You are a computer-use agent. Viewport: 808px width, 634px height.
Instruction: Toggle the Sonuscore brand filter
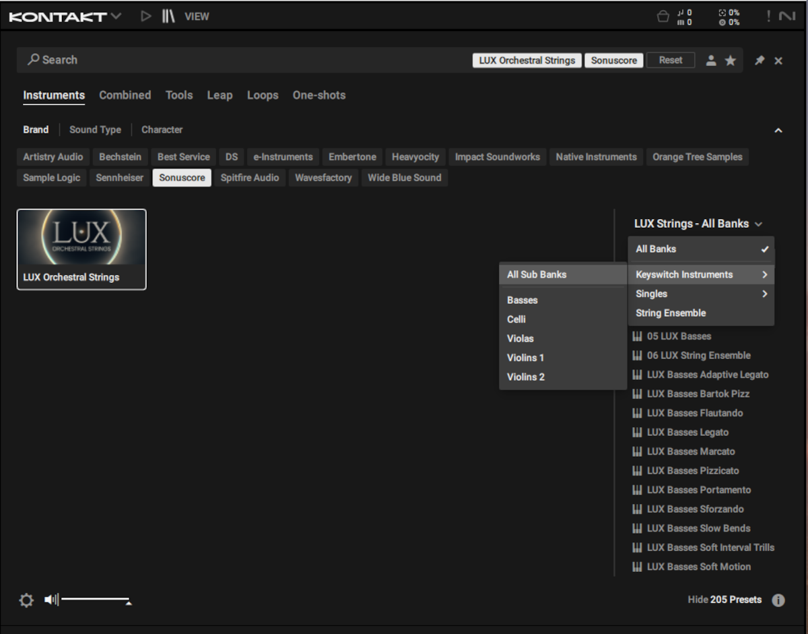[x=182, y=178]
